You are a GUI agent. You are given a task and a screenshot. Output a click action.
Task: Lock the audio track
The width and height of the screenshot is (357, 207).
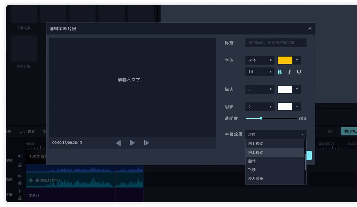pyautogui.click(x=20, y=183)
